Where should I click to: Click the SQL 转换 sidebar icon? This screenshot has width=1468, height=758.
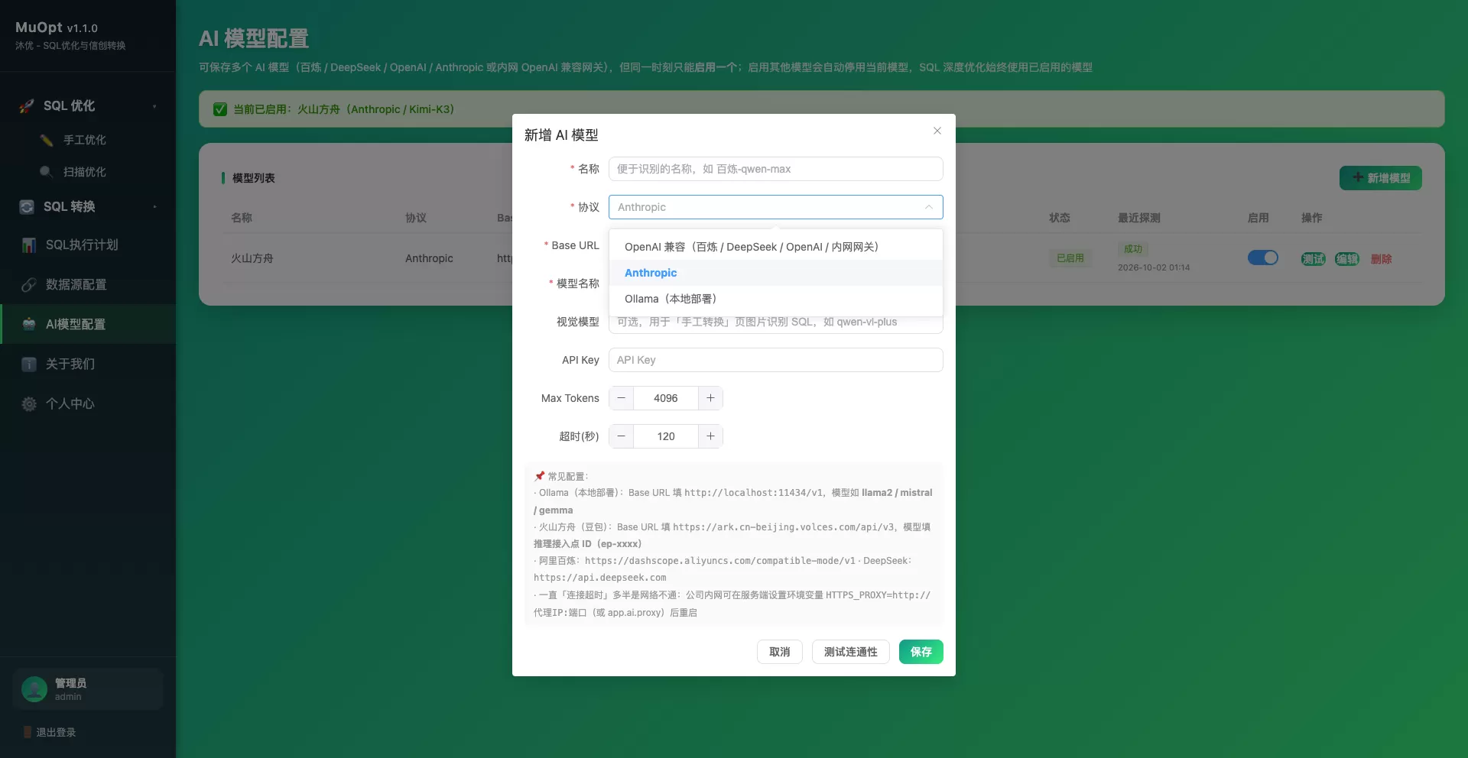(27, 206)
